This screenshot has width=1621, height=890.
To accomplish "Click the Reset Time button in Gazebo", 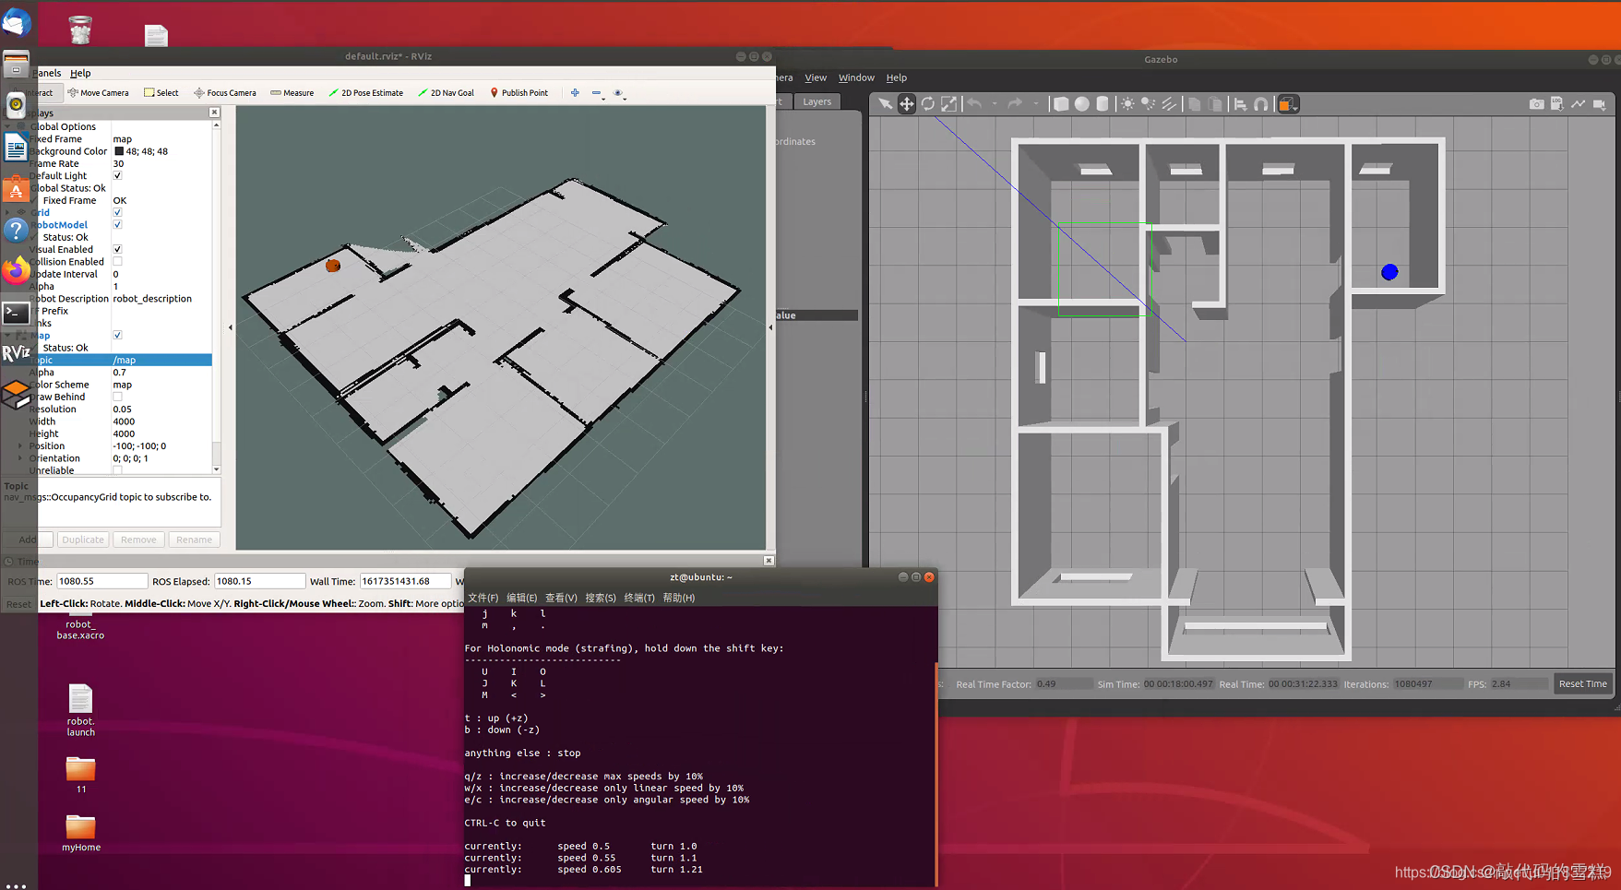I will point(1582,683).
